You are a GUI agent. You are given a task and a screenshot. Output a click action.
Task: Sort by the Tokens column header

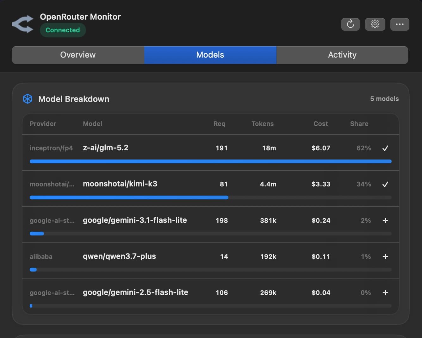[x=263, y=124]
